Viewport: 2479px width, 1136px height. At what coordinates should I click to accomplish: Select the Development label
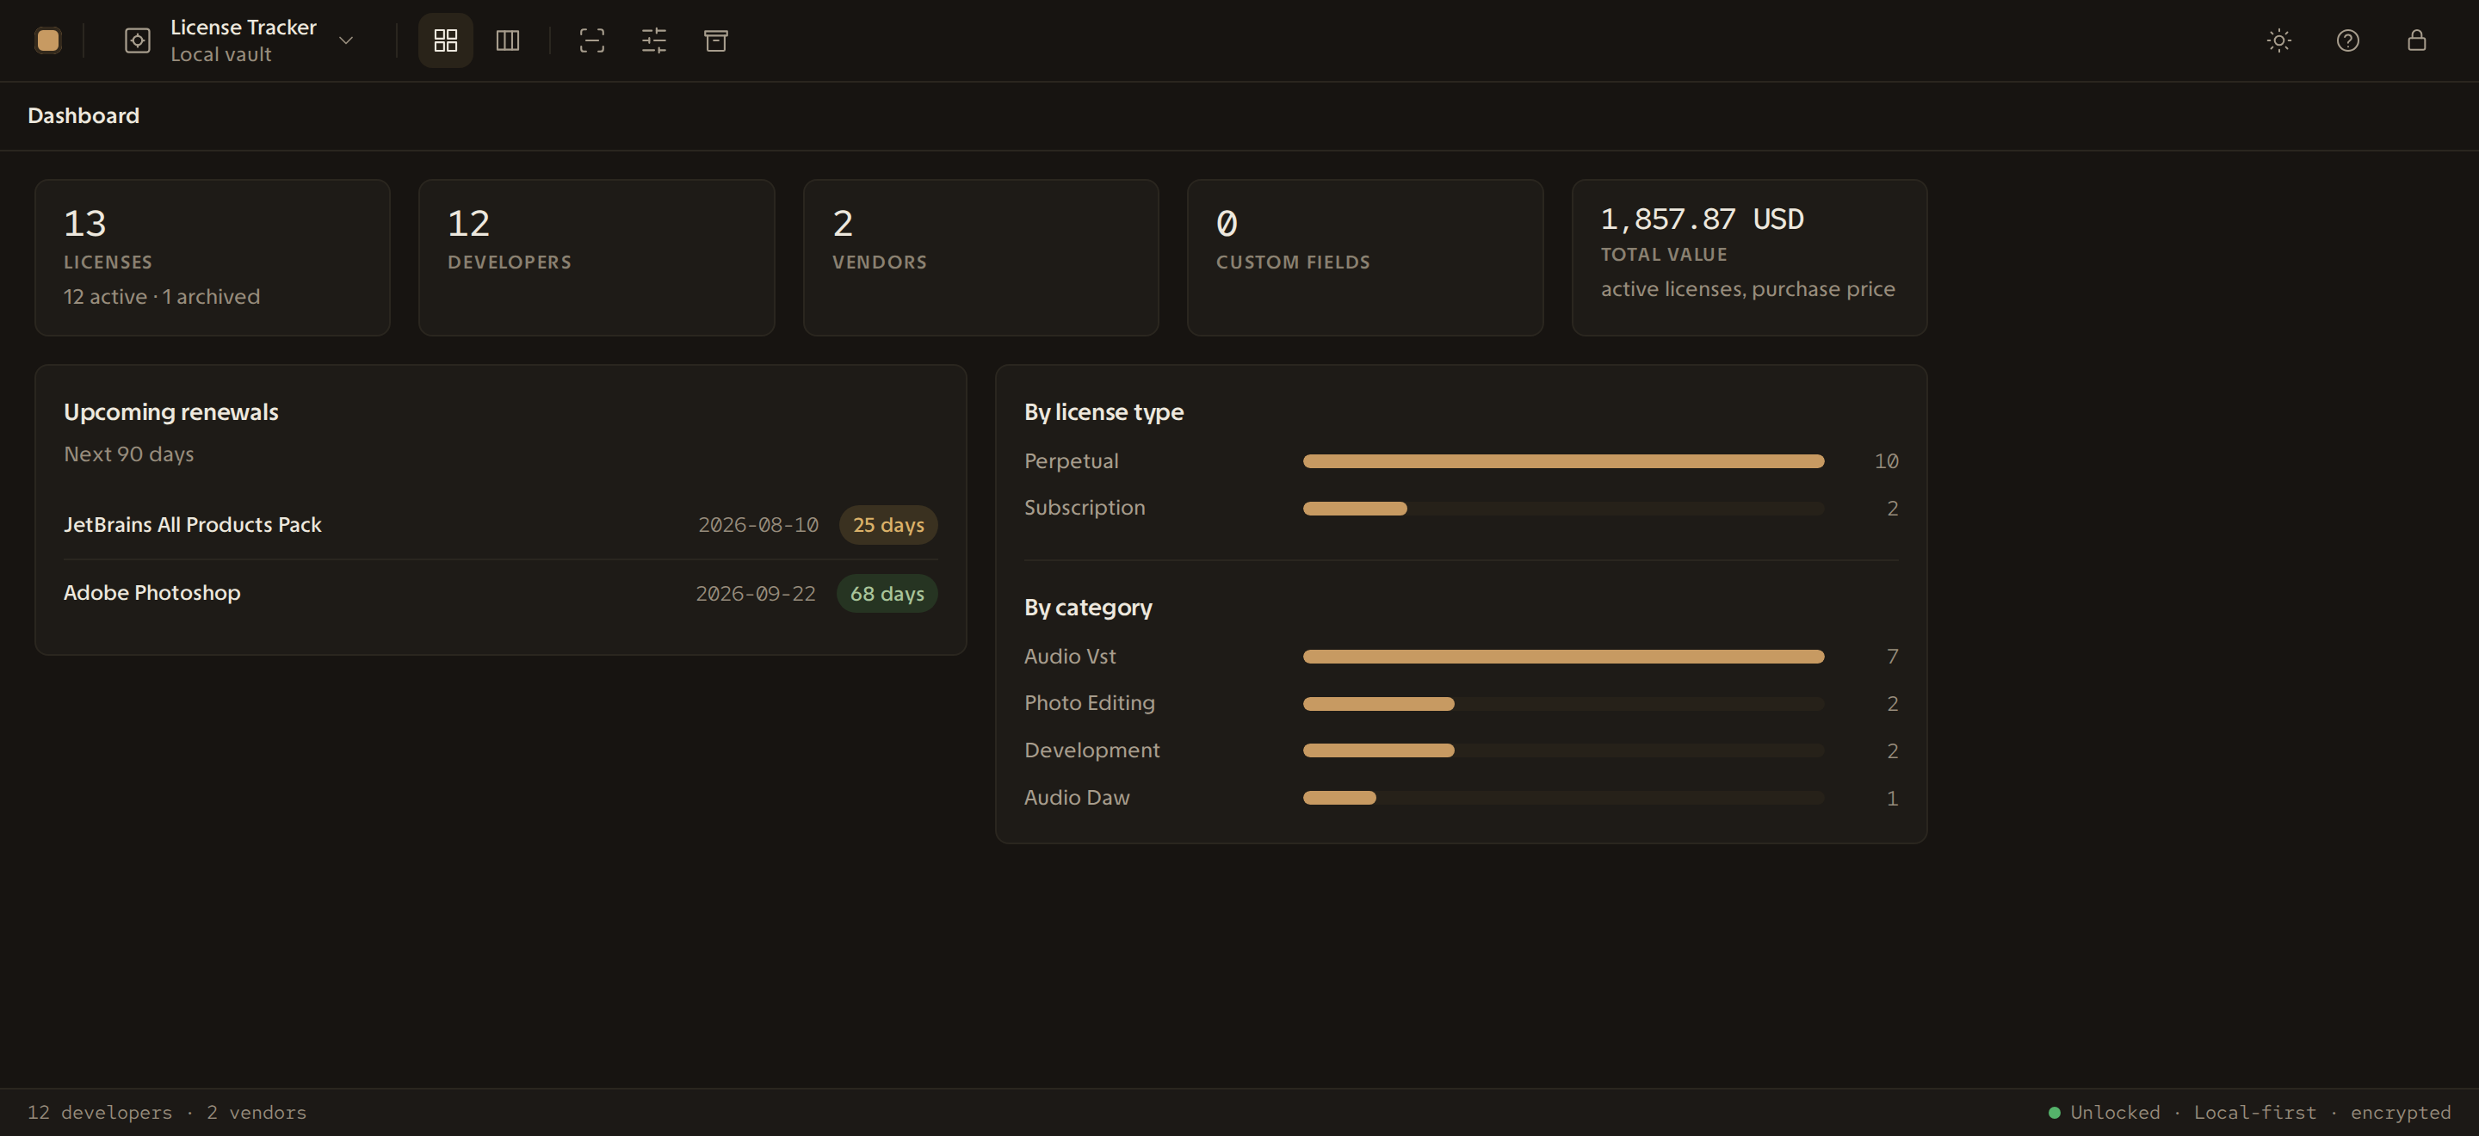point(1092,750)
